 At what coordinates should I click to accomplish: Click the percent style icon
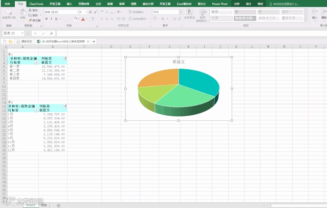coord(163,19)
